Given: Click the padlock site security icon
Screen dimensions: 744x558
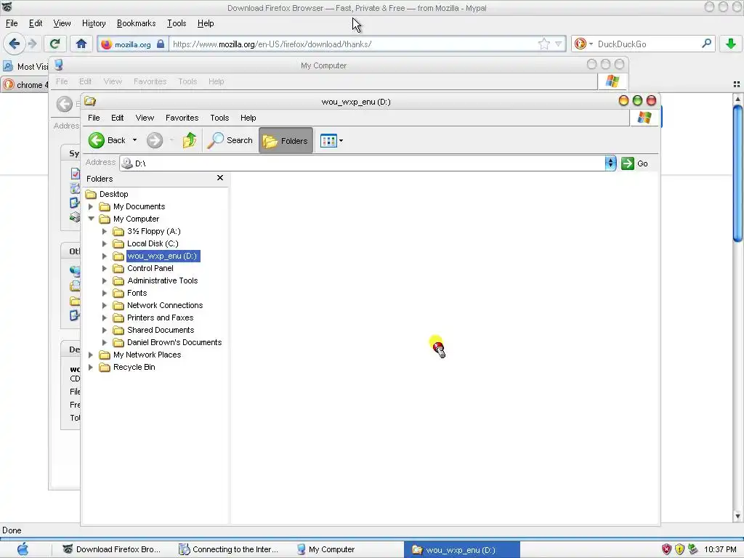Looking at the screenshot, I should 161,44.
